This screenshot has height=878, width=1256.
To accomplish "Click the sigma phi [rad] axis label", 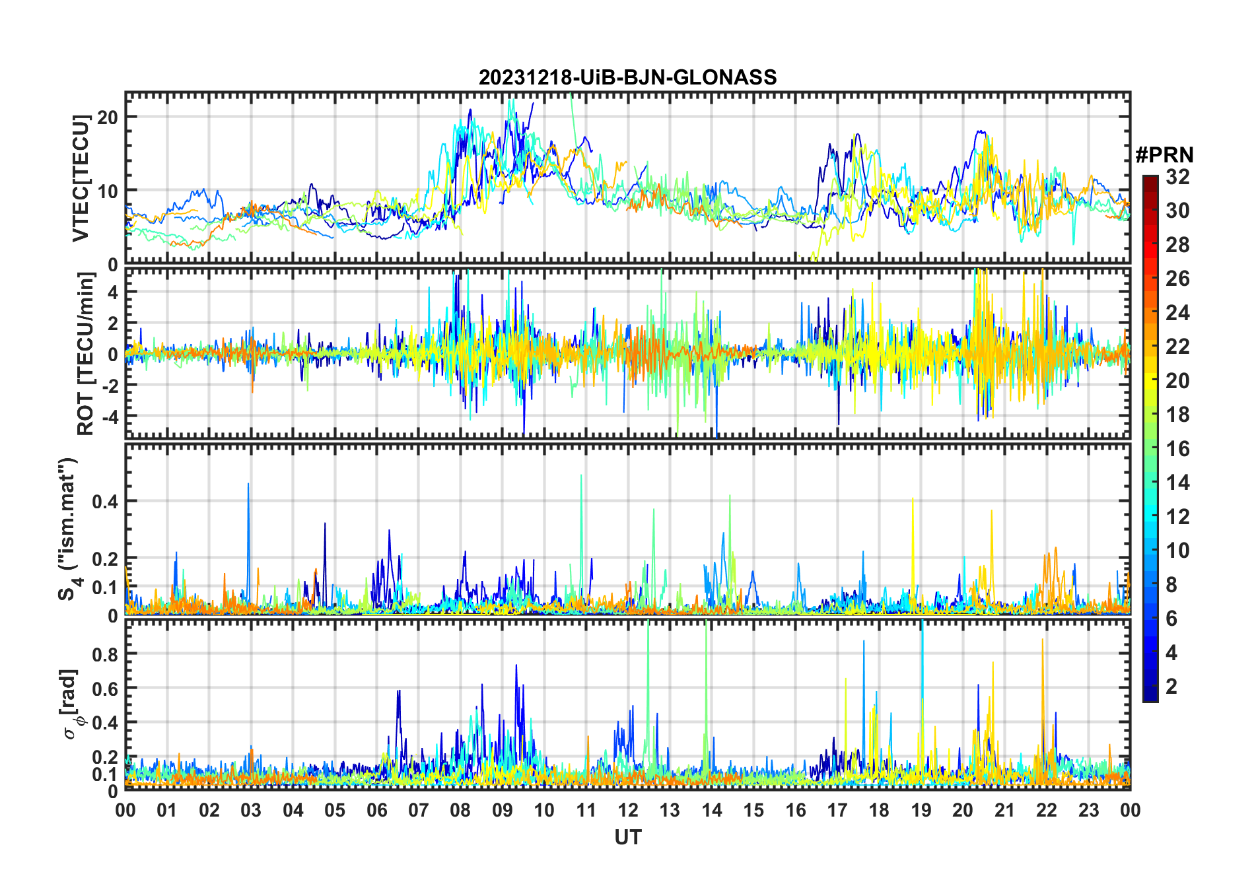I will [73, 704].
